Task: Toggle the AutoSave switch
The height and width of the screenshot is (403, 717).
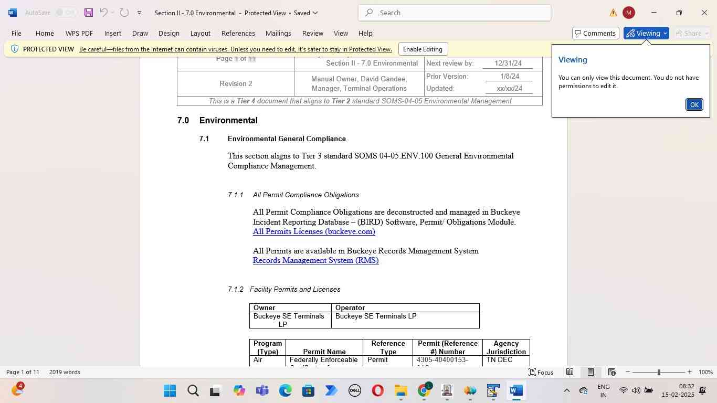Action: pyautogui.click(x=66, y=13)
